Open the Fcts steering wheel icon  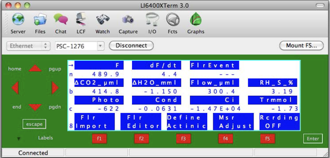pyautogui.click(x=173, y=20)
